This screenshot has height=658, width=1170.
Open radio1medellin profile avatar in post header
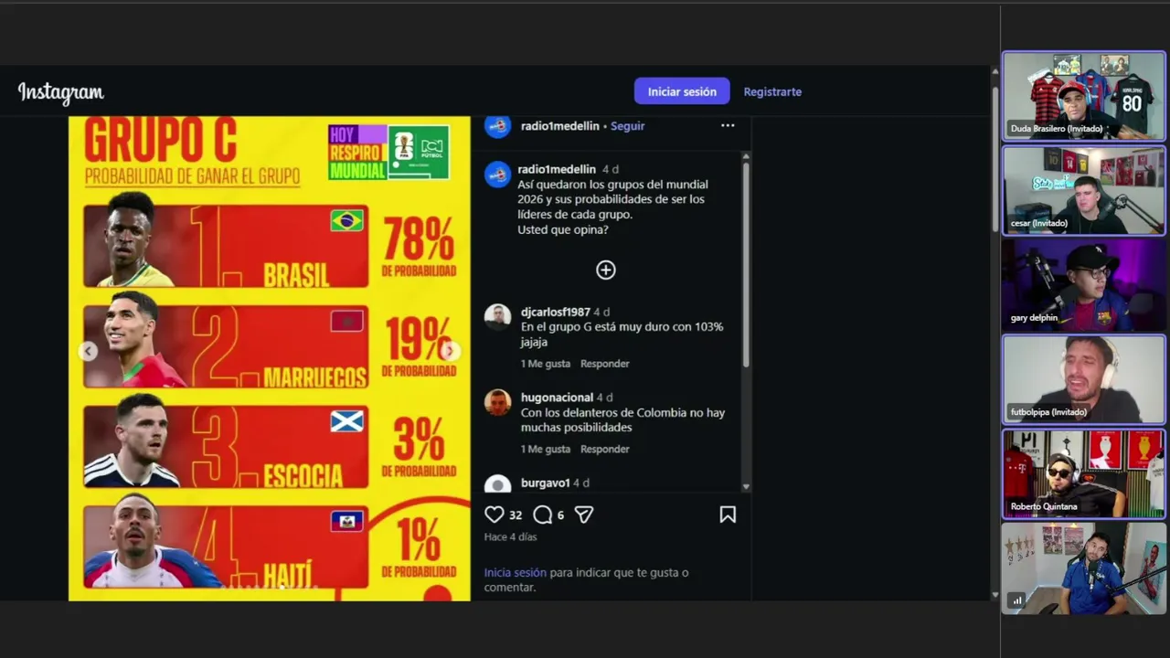497,126
